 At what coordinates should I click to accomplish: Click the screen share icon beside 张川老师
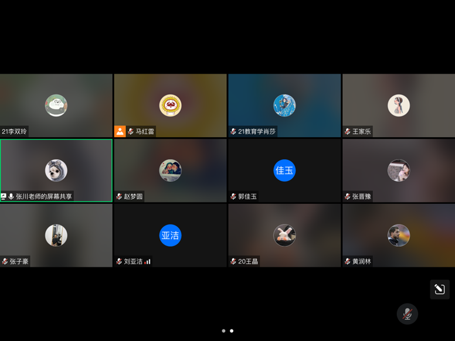[x=4, y=197]
